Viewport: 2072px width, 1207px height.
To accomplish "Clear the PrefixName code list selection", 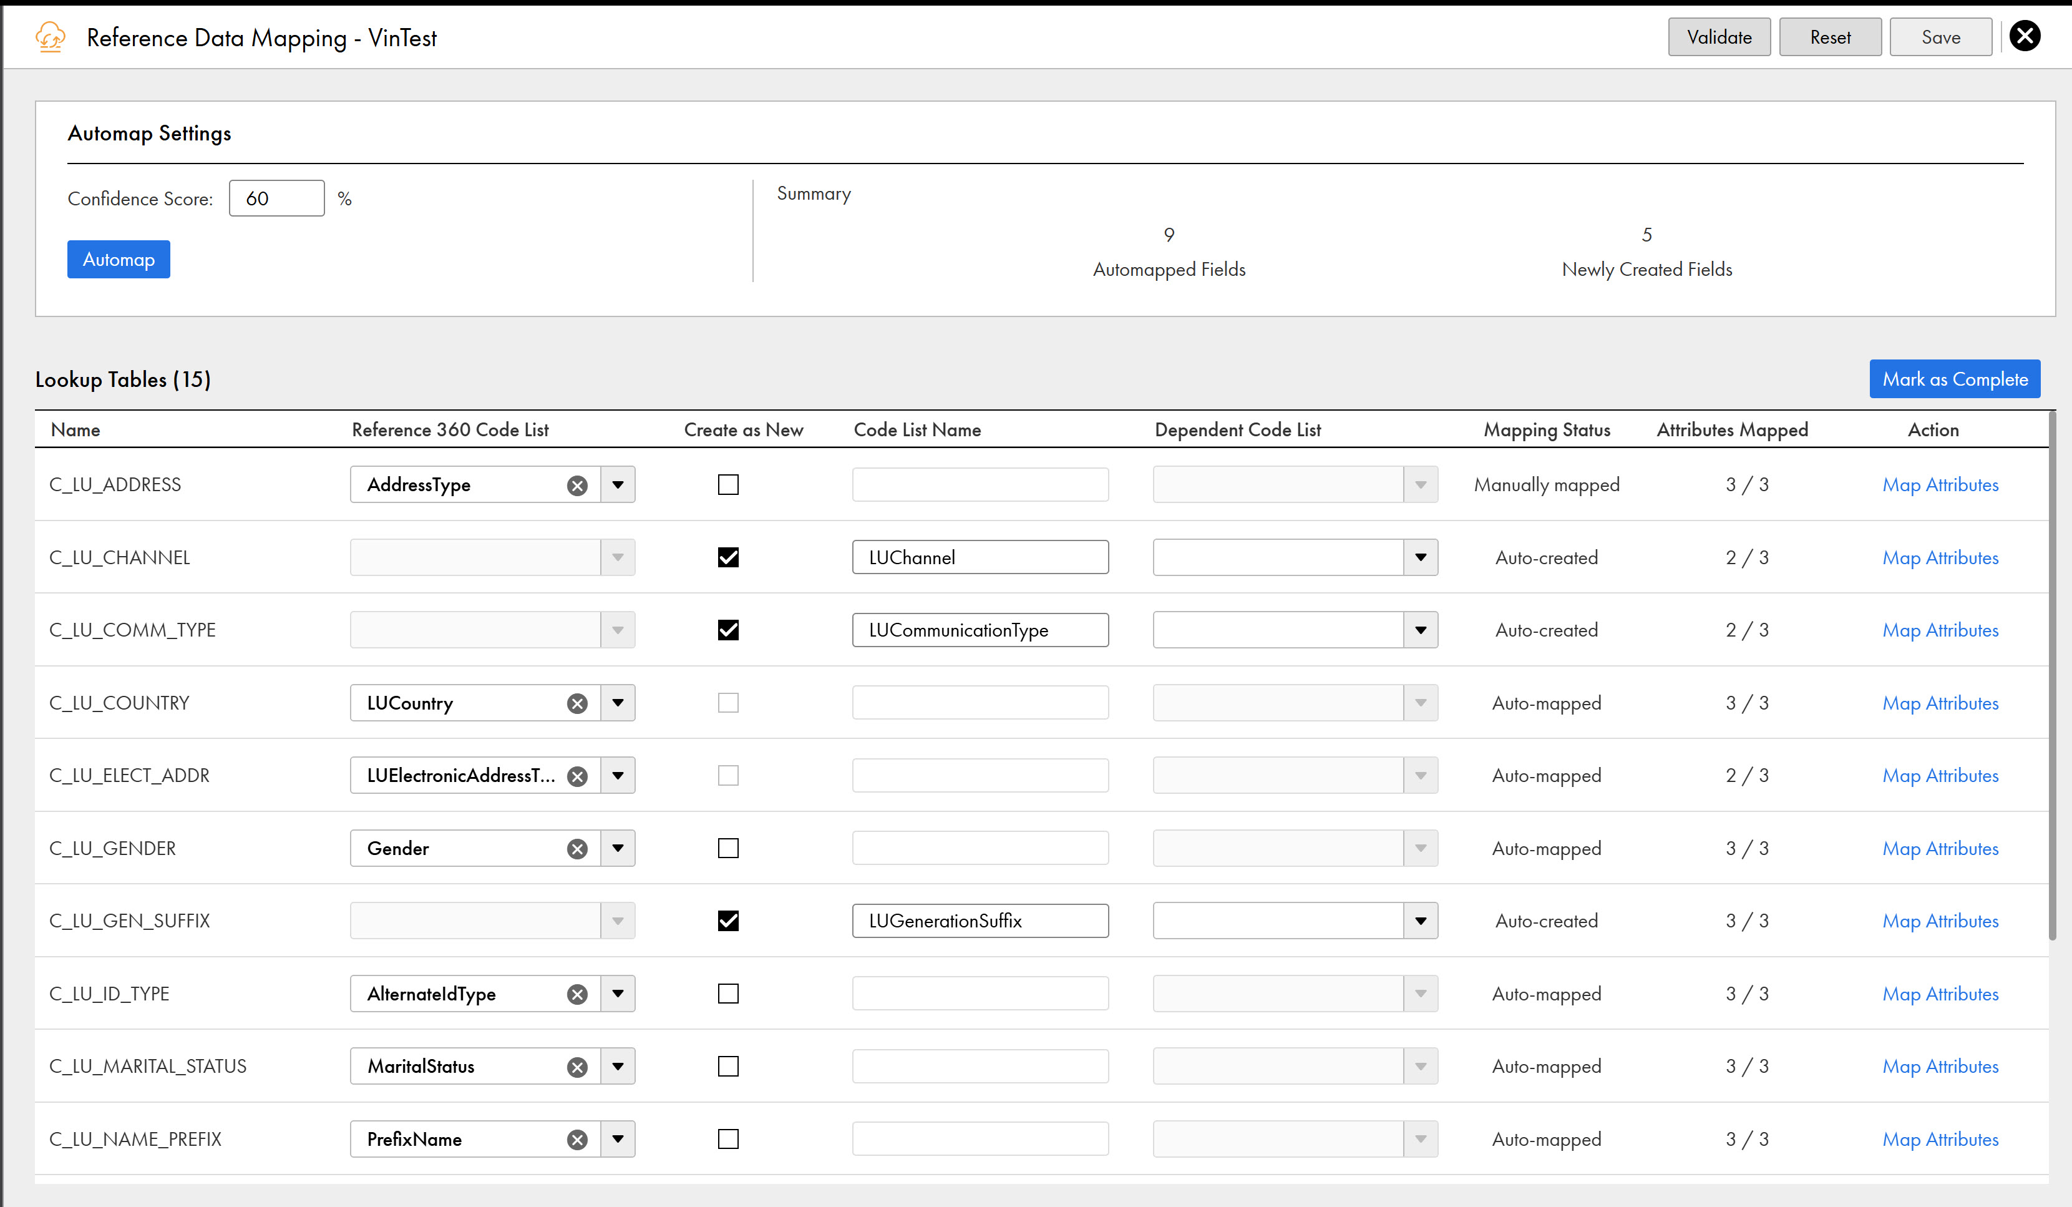I will click(x=577, y=1140).
